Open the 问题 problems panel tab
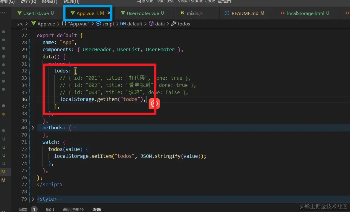Viewport: 350px width, 212px height. coord(23,210)
